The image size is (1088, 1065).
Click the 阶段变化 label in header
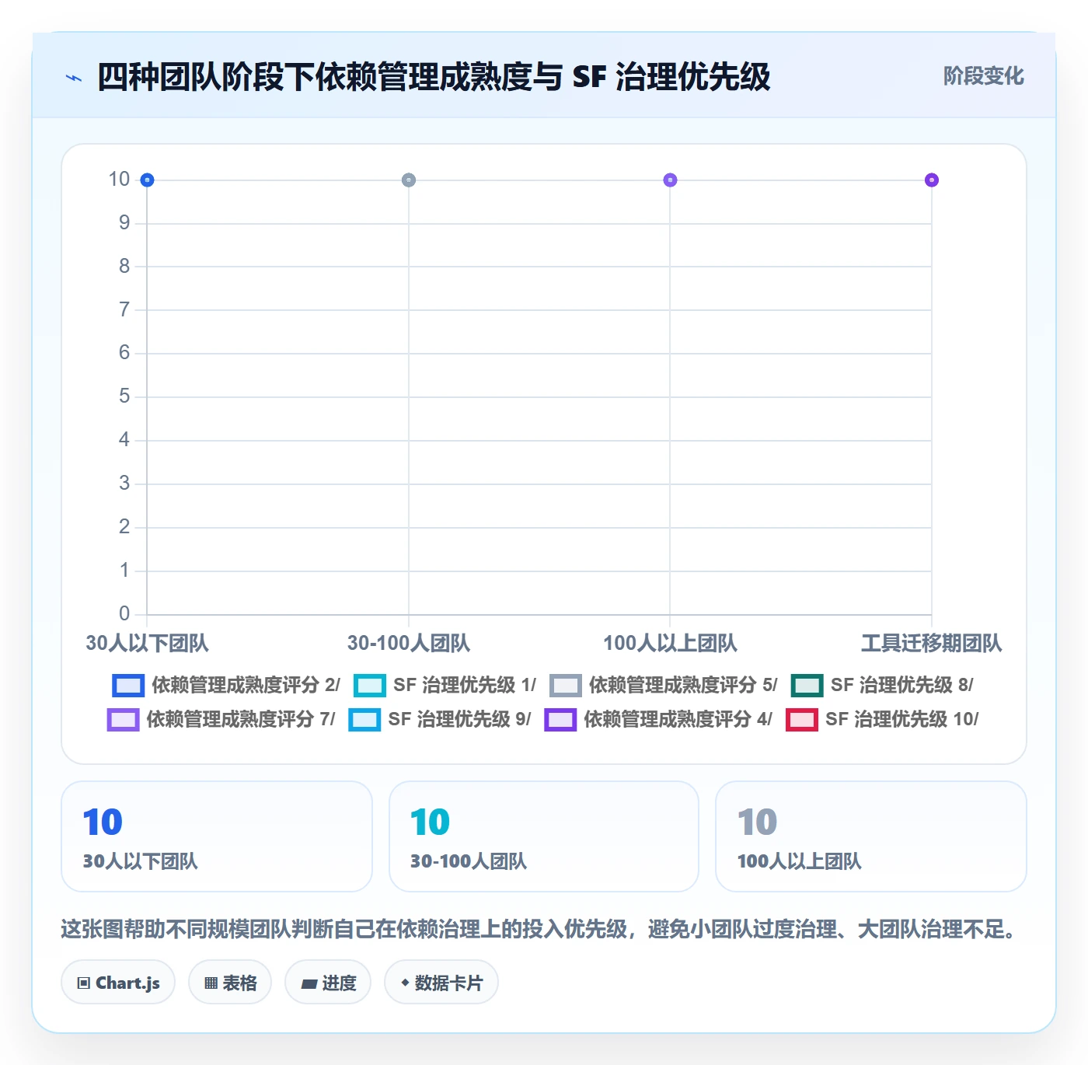tap(983, 76)
